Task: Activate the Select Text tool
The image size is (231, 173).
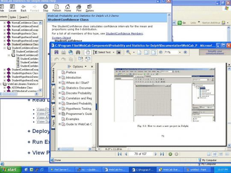Action: (102, 53)
